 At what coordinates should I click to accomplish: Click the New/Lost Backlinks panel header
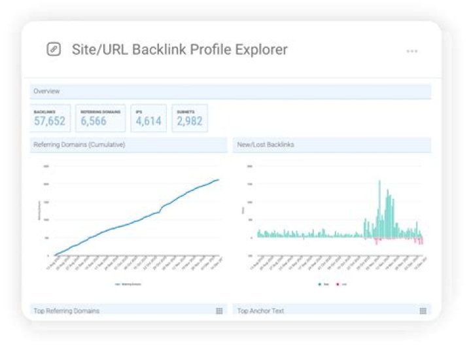point(332,145)
